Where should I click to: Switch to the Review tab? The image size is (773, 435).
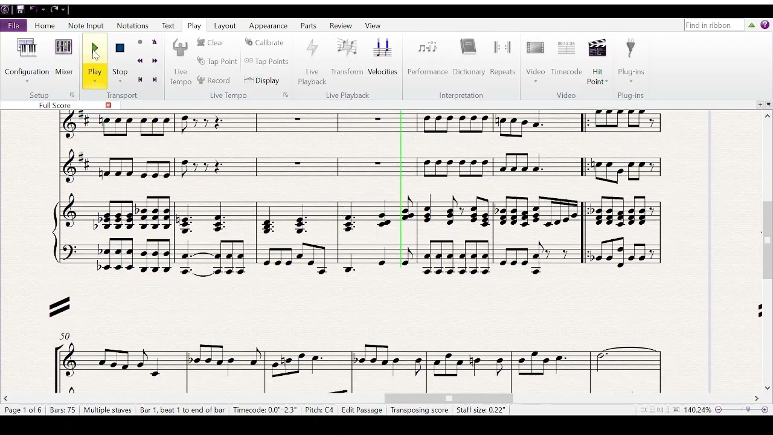click(341, 25)
